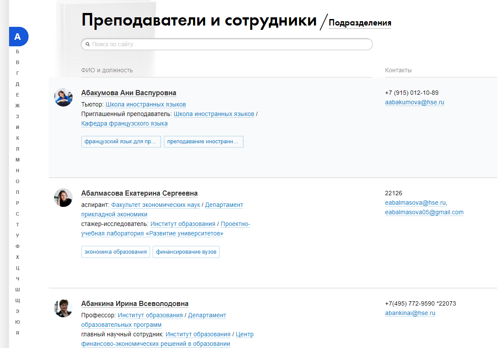Go to letter Я in alphabet index
502x348 pixels.
[18, 333]
